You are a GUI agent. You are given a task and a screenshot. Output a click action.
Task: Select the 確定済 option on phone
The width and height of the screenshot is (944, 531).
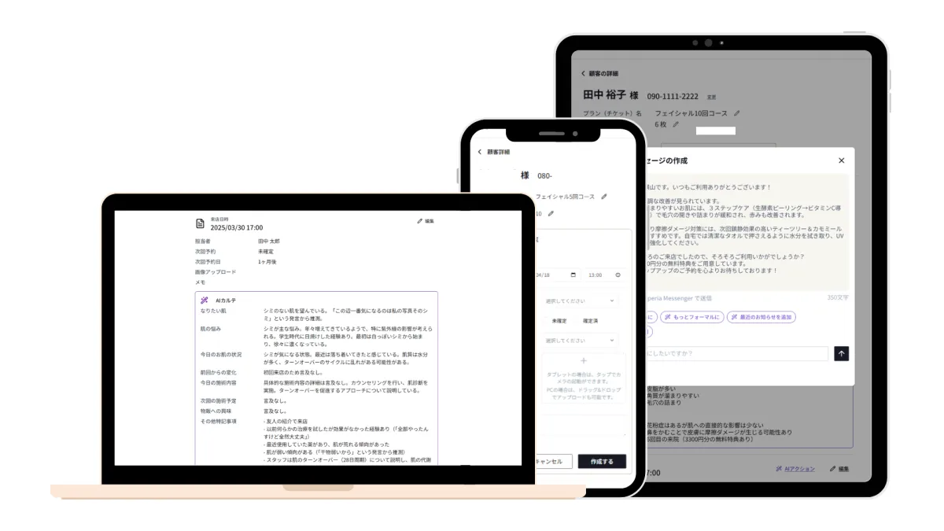point(590,321)
